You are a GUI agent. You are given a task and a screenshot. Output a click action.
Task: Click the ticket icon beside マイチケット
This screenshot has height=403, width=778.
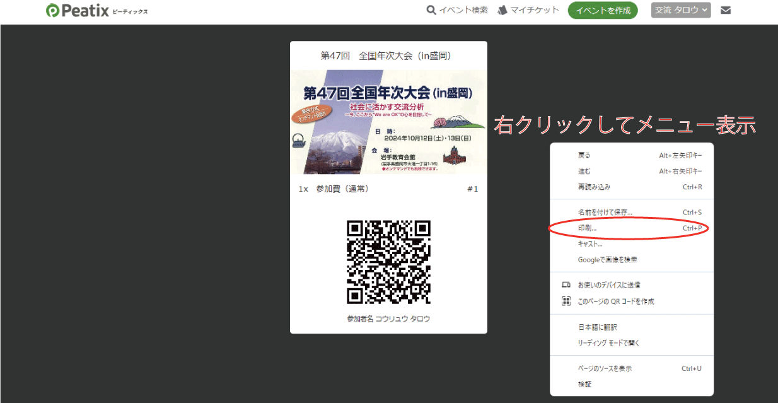502,10
